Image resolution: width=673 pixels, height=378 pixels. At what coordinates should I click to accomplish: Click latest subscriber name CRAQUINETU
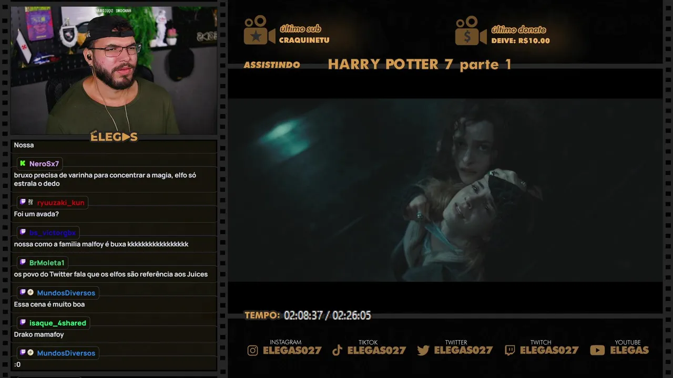[x=304, y=40]
